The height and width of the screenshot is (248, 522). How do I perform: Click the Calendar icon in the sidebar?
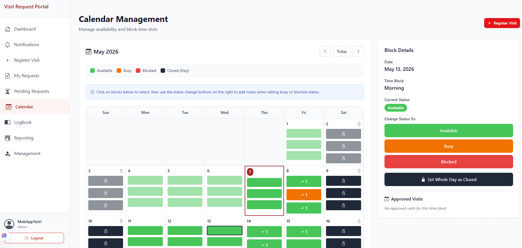click(x=9, y=107)
